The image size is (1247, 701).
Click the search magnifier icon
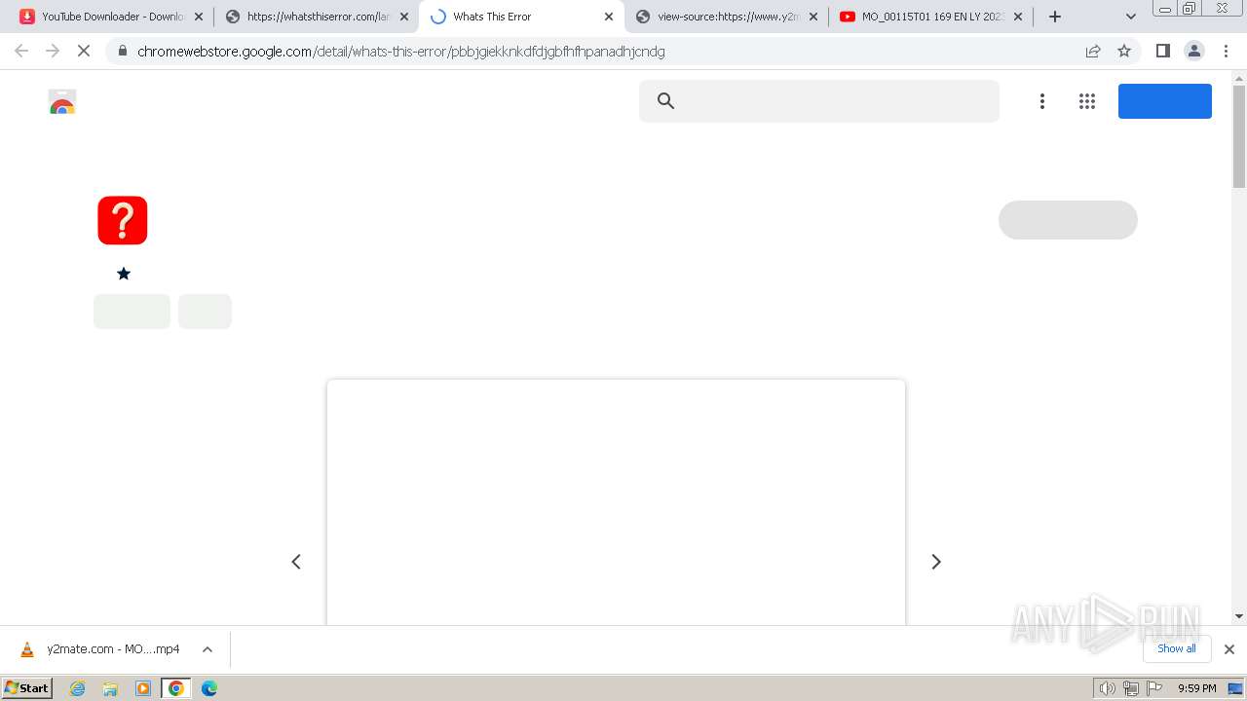pos(666,100)
